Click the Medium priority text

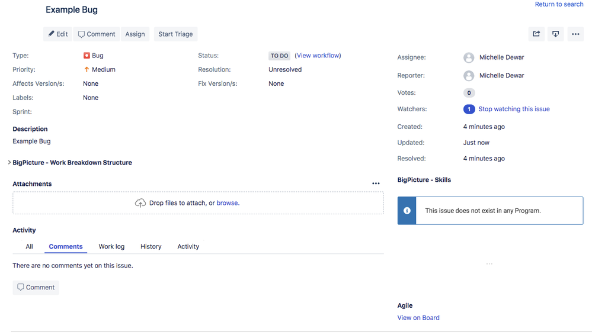(104, 69)
